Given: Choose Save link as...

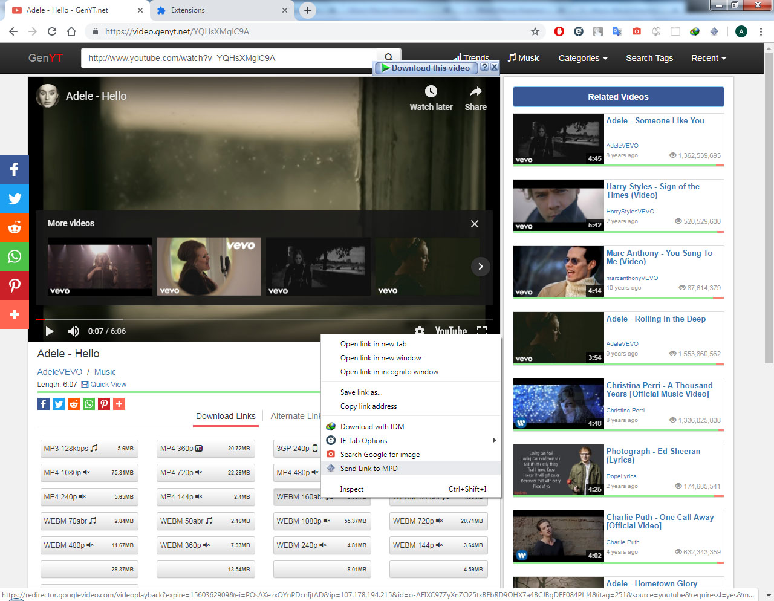Looking at the screenshot, I should pyautogui.click(x=411, y=392).
